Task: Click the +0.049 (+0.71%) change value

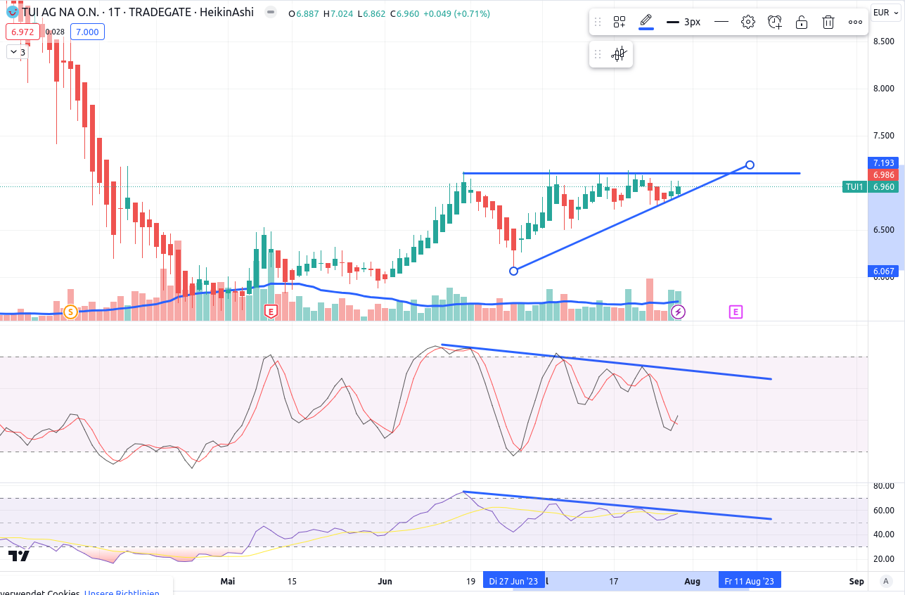Action: 457,13
